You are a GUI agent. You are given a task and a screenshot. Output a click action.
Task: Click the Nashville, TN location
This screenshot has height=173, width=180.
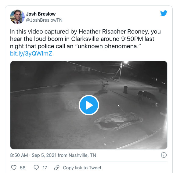click(x=82, y=155)
